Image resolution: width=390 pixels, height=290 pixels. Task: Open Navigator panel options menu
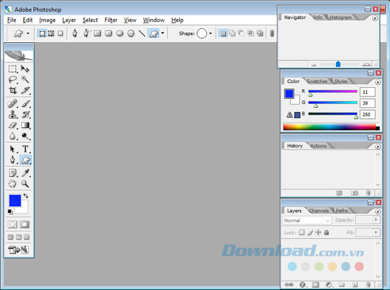click(x=375, y=18)
